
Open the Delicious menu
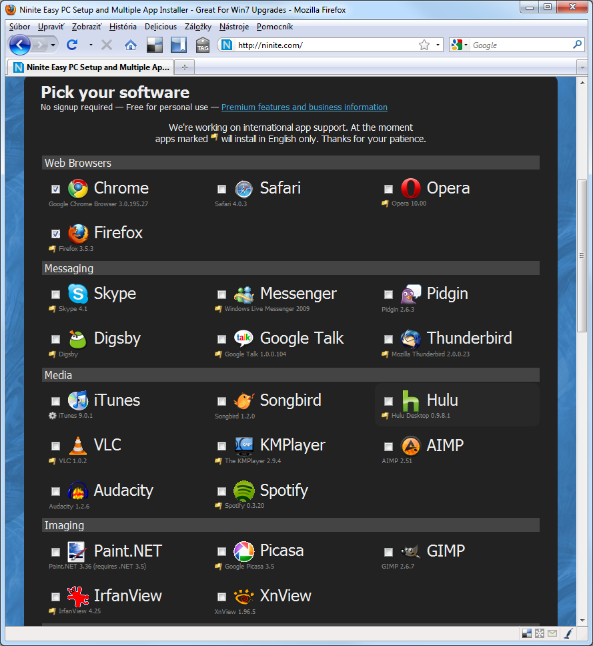161,27
